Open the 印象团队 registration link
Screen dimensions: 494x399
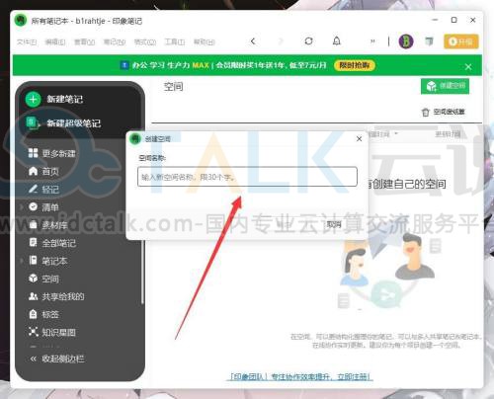coord(299,376)
